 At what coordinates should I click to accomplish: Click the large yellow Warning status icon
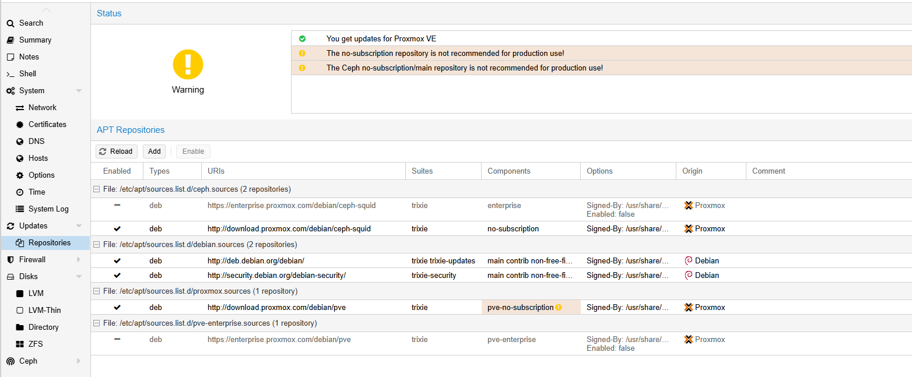coord(188,65)
